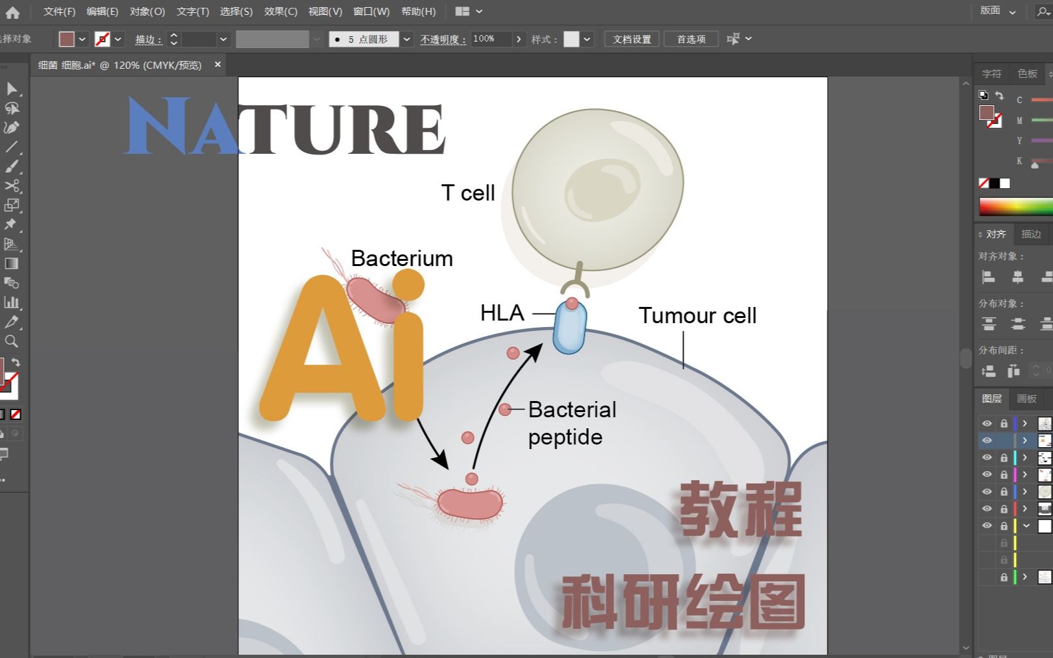The height and width of the screenshot is (658, 1053).
Task: Open the 对象(O) menu
Action: (147, 12)
